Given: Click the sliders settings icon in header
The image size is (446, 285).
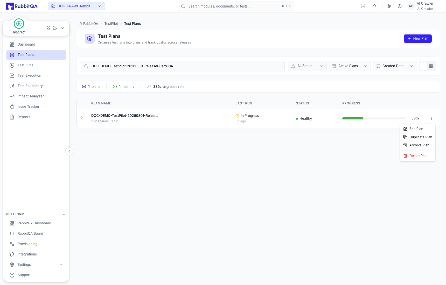Looking at the screenshot, I should click(389, 6).
